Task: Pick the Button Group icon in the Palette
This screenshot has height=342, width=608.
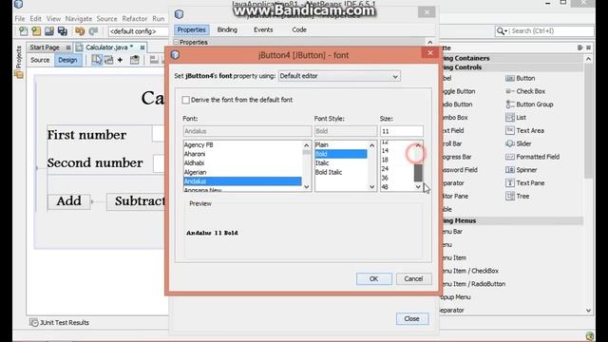Action: click(510, 104)
